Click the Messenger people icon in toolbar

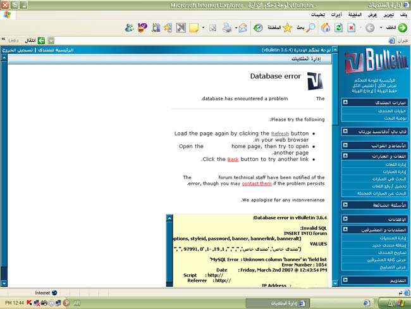pyautogui.click(x=129, y=28)
